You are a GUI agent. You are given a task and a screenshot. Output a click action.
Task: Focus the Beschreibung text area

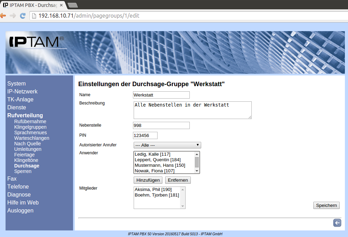click(x=192, y=110)
